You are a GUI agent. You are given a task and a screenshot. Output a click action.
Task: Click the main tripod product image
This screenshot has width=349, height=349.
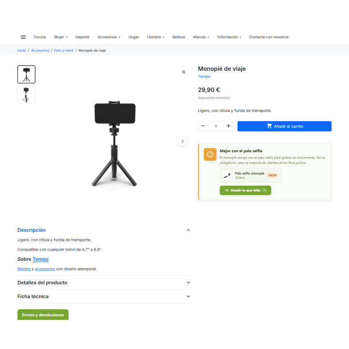click(x=114, y=143)
